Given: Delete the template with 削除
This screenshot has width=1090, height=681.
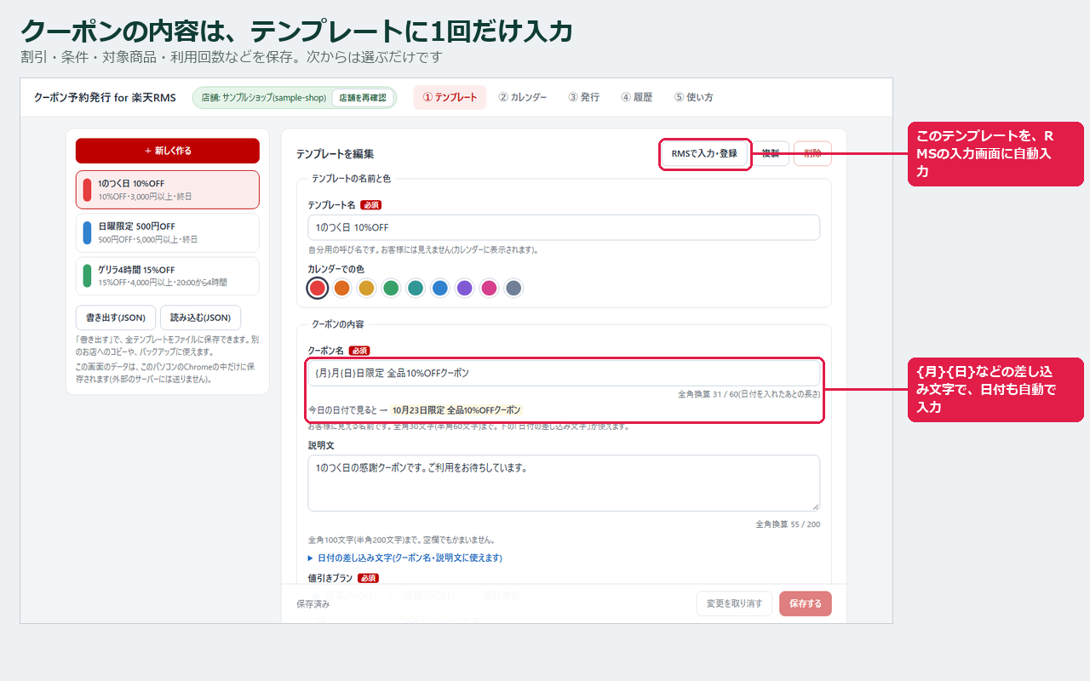Looking at the screenshot, I should [x=812, y=153].
